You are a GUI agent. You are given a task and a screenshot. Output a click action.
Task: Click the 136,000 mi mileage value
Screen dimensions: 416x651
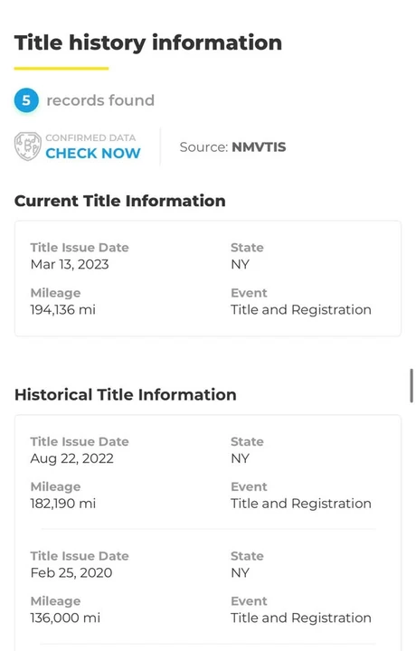tap(65, 618)
